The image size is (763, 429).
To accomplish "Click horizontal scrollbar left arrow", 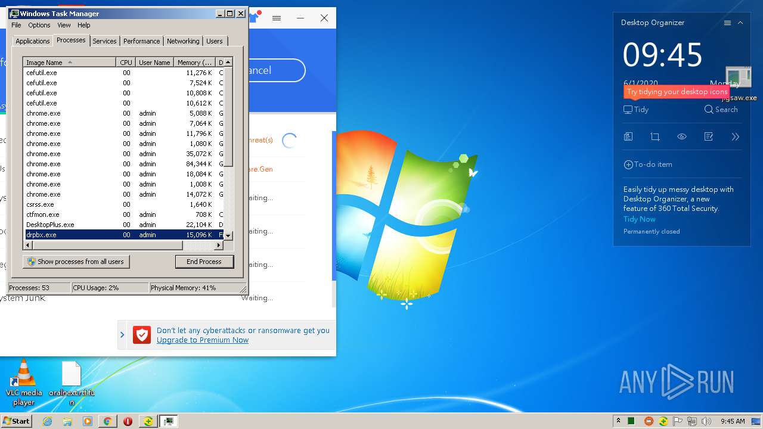I will 28,245.
